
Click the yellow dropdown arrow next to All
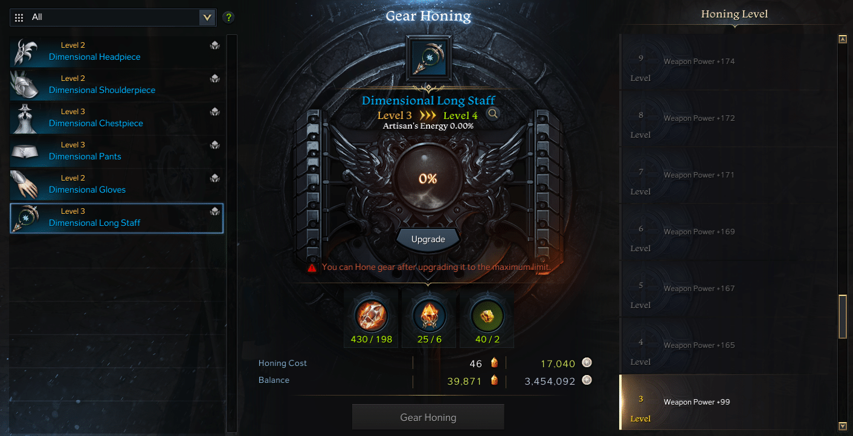click(207, 18)
